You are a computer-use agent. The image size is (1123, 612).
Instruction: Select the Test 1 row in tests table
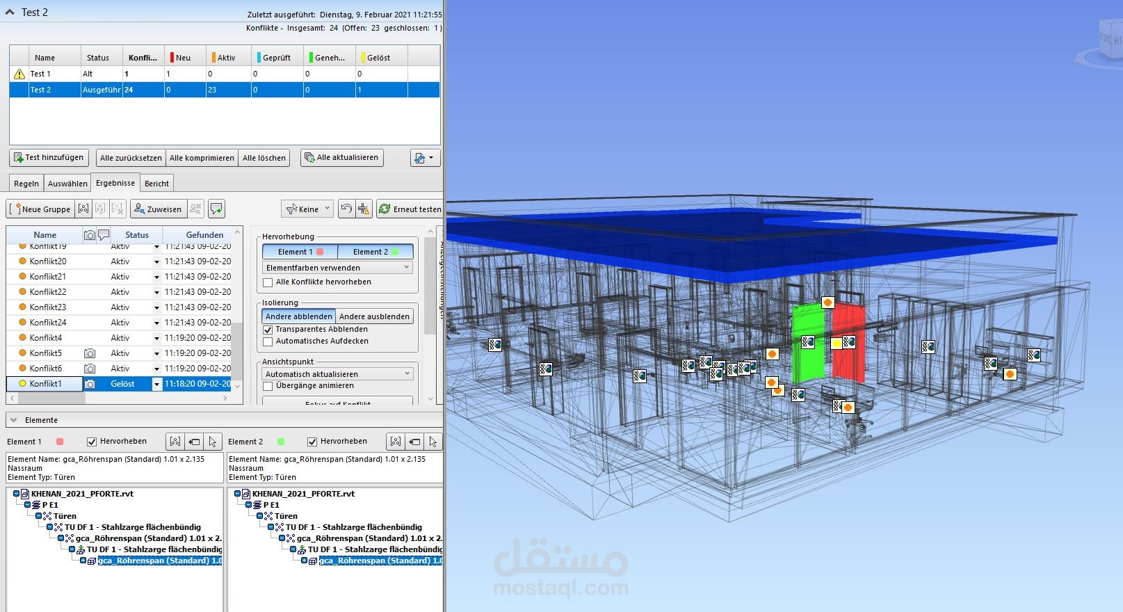pyautogui.click(x=225, y=74)
